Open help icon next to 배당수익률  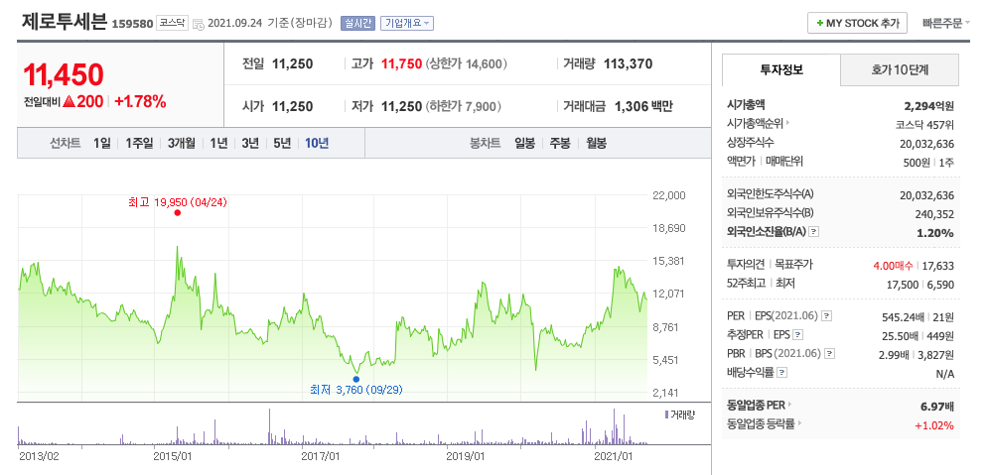[x=782, y=373]
